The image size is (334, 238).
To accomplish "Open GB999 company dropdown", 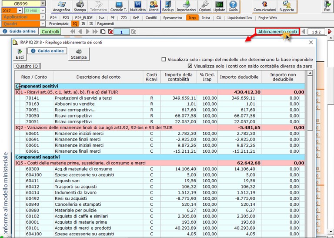I will coord(43,3).
